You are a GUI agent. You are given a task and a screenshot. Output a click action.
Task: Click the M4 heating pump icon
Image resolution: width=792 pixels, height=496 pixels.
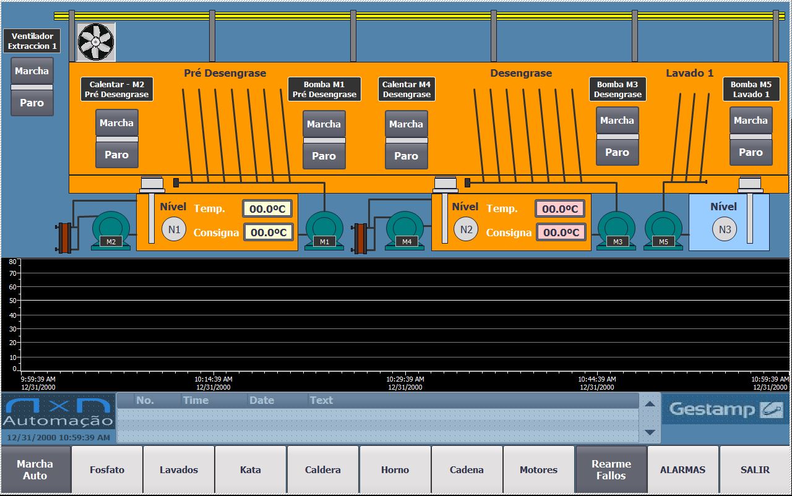[405, 231]
